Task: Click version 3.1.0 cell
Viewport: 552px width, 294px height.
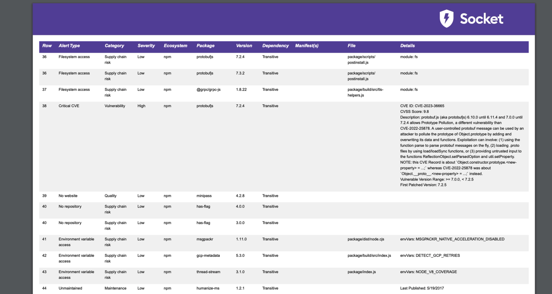Action: (240, 272)
